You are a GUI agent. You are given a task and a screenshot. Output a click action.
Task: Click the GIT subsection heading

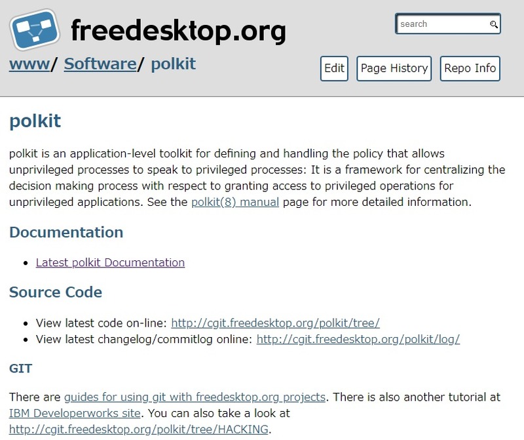click(x=21, y=369)
